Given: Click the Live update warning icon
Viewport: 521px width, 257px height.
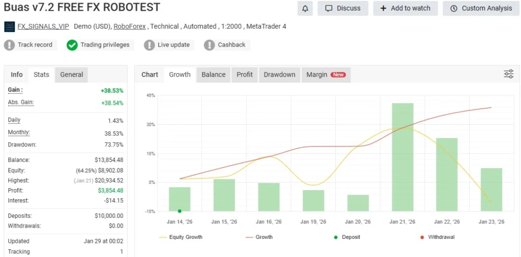Looking at the screenshot, I should pos(150,45).
